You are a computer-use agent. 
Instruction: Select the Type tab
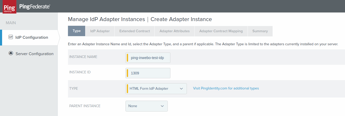77,31
